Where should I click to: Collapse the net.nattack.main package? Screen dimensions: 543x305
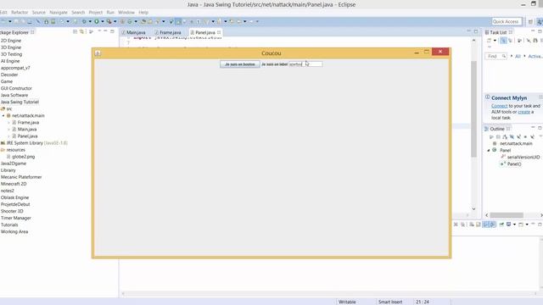[x=3, y=115]
